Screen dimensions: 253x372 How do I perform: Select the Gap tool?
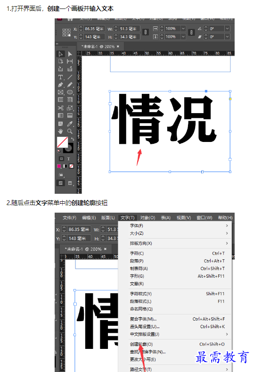coord(70,61)
